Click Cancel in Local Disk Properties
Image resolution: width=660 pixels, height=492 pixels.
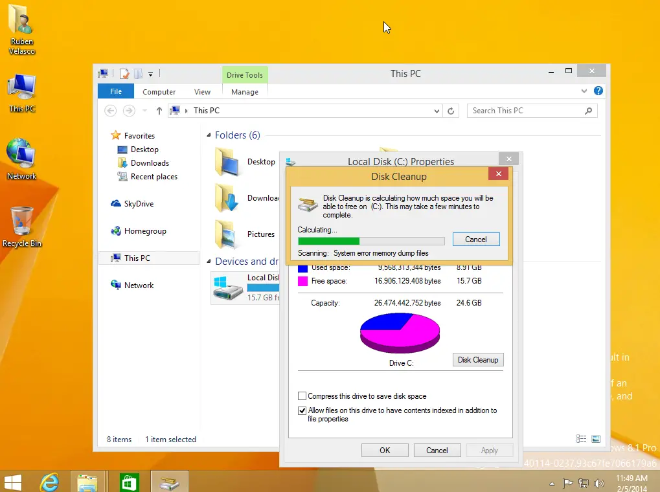[x=437, y=451]
